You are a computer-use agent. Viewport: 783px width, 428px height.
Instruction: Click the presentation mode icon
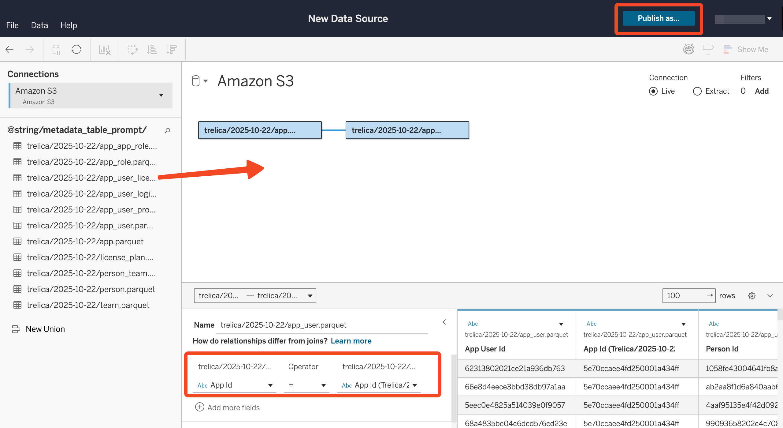pyautogui.click(x=708, y=49)
